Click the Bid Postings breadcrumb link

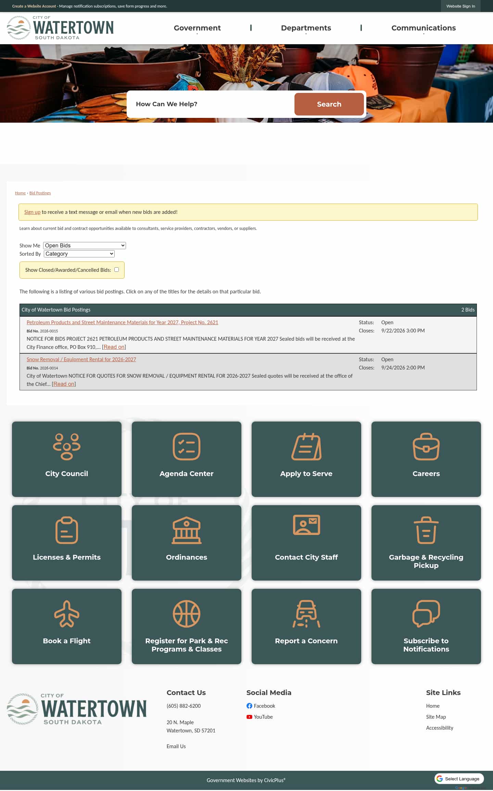40,193
